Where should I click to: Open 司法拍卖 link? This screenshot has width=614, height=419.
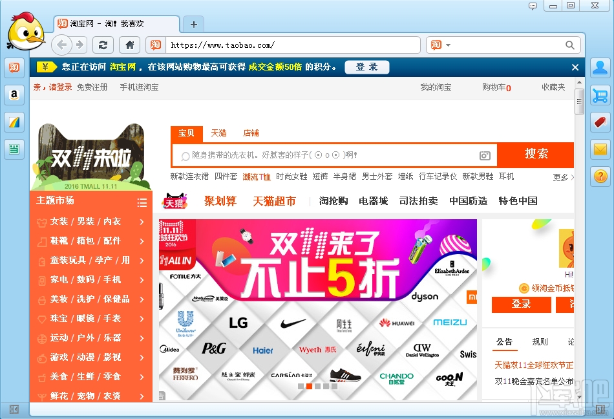coord(418,201)
